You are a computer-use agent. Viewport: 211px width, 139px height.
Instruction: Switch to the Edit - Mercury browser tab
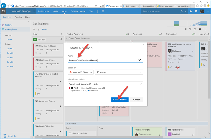coord(131,6)
